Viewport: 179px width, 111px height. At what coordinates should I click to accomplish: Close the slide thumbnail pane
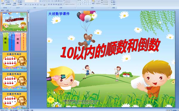[x=28, y=10]
